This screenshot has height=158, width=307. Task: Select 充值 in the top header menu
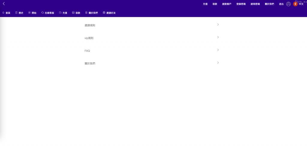point(205,4)
